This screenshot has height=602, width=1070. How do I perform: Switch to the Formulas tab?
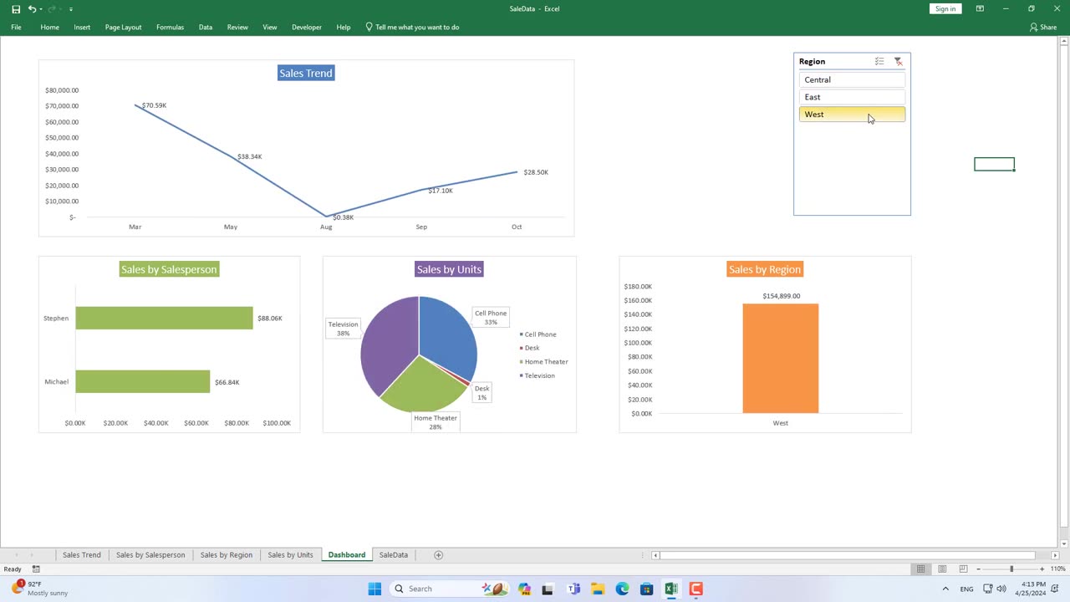tap(170, 27)
